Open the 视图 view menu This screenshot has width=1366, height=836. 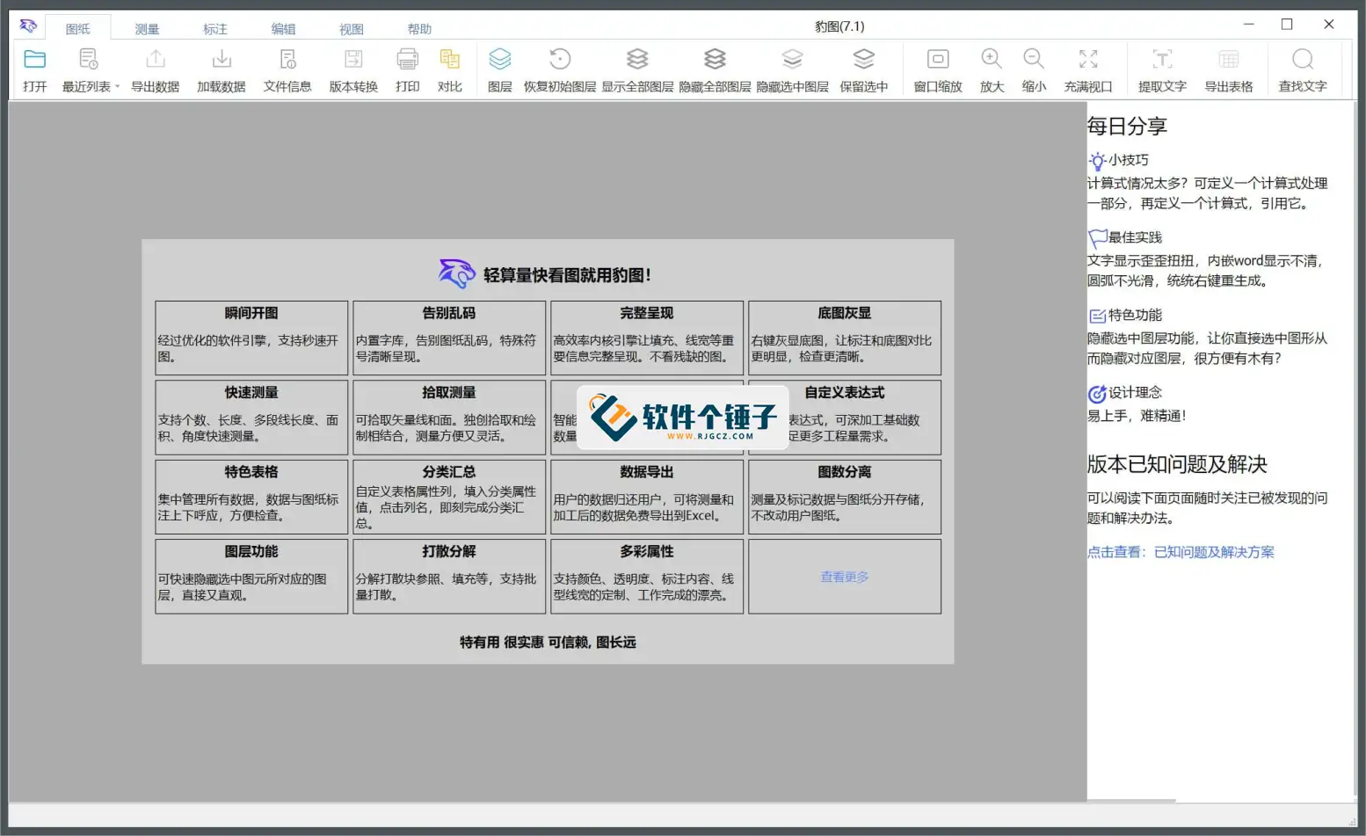click(351, 28)
